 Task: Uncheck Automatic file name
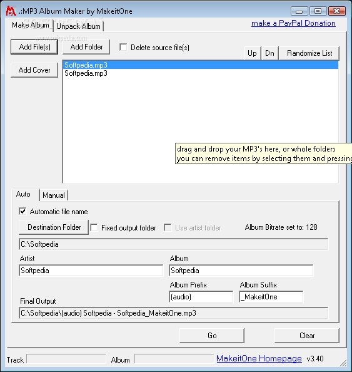tap(23, 212)
